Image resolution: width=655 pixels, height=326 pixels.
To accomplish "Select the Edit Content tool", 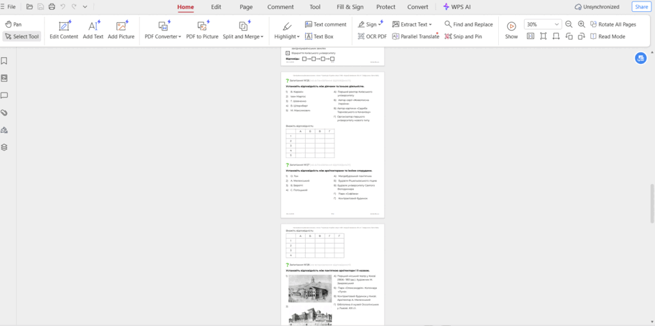I will point(63,31).
